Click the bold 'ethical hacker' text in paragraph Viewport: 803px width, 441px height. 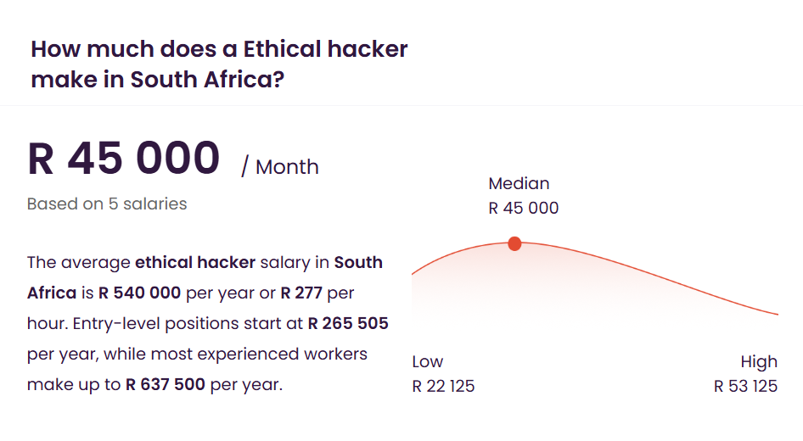pos(195,262)
